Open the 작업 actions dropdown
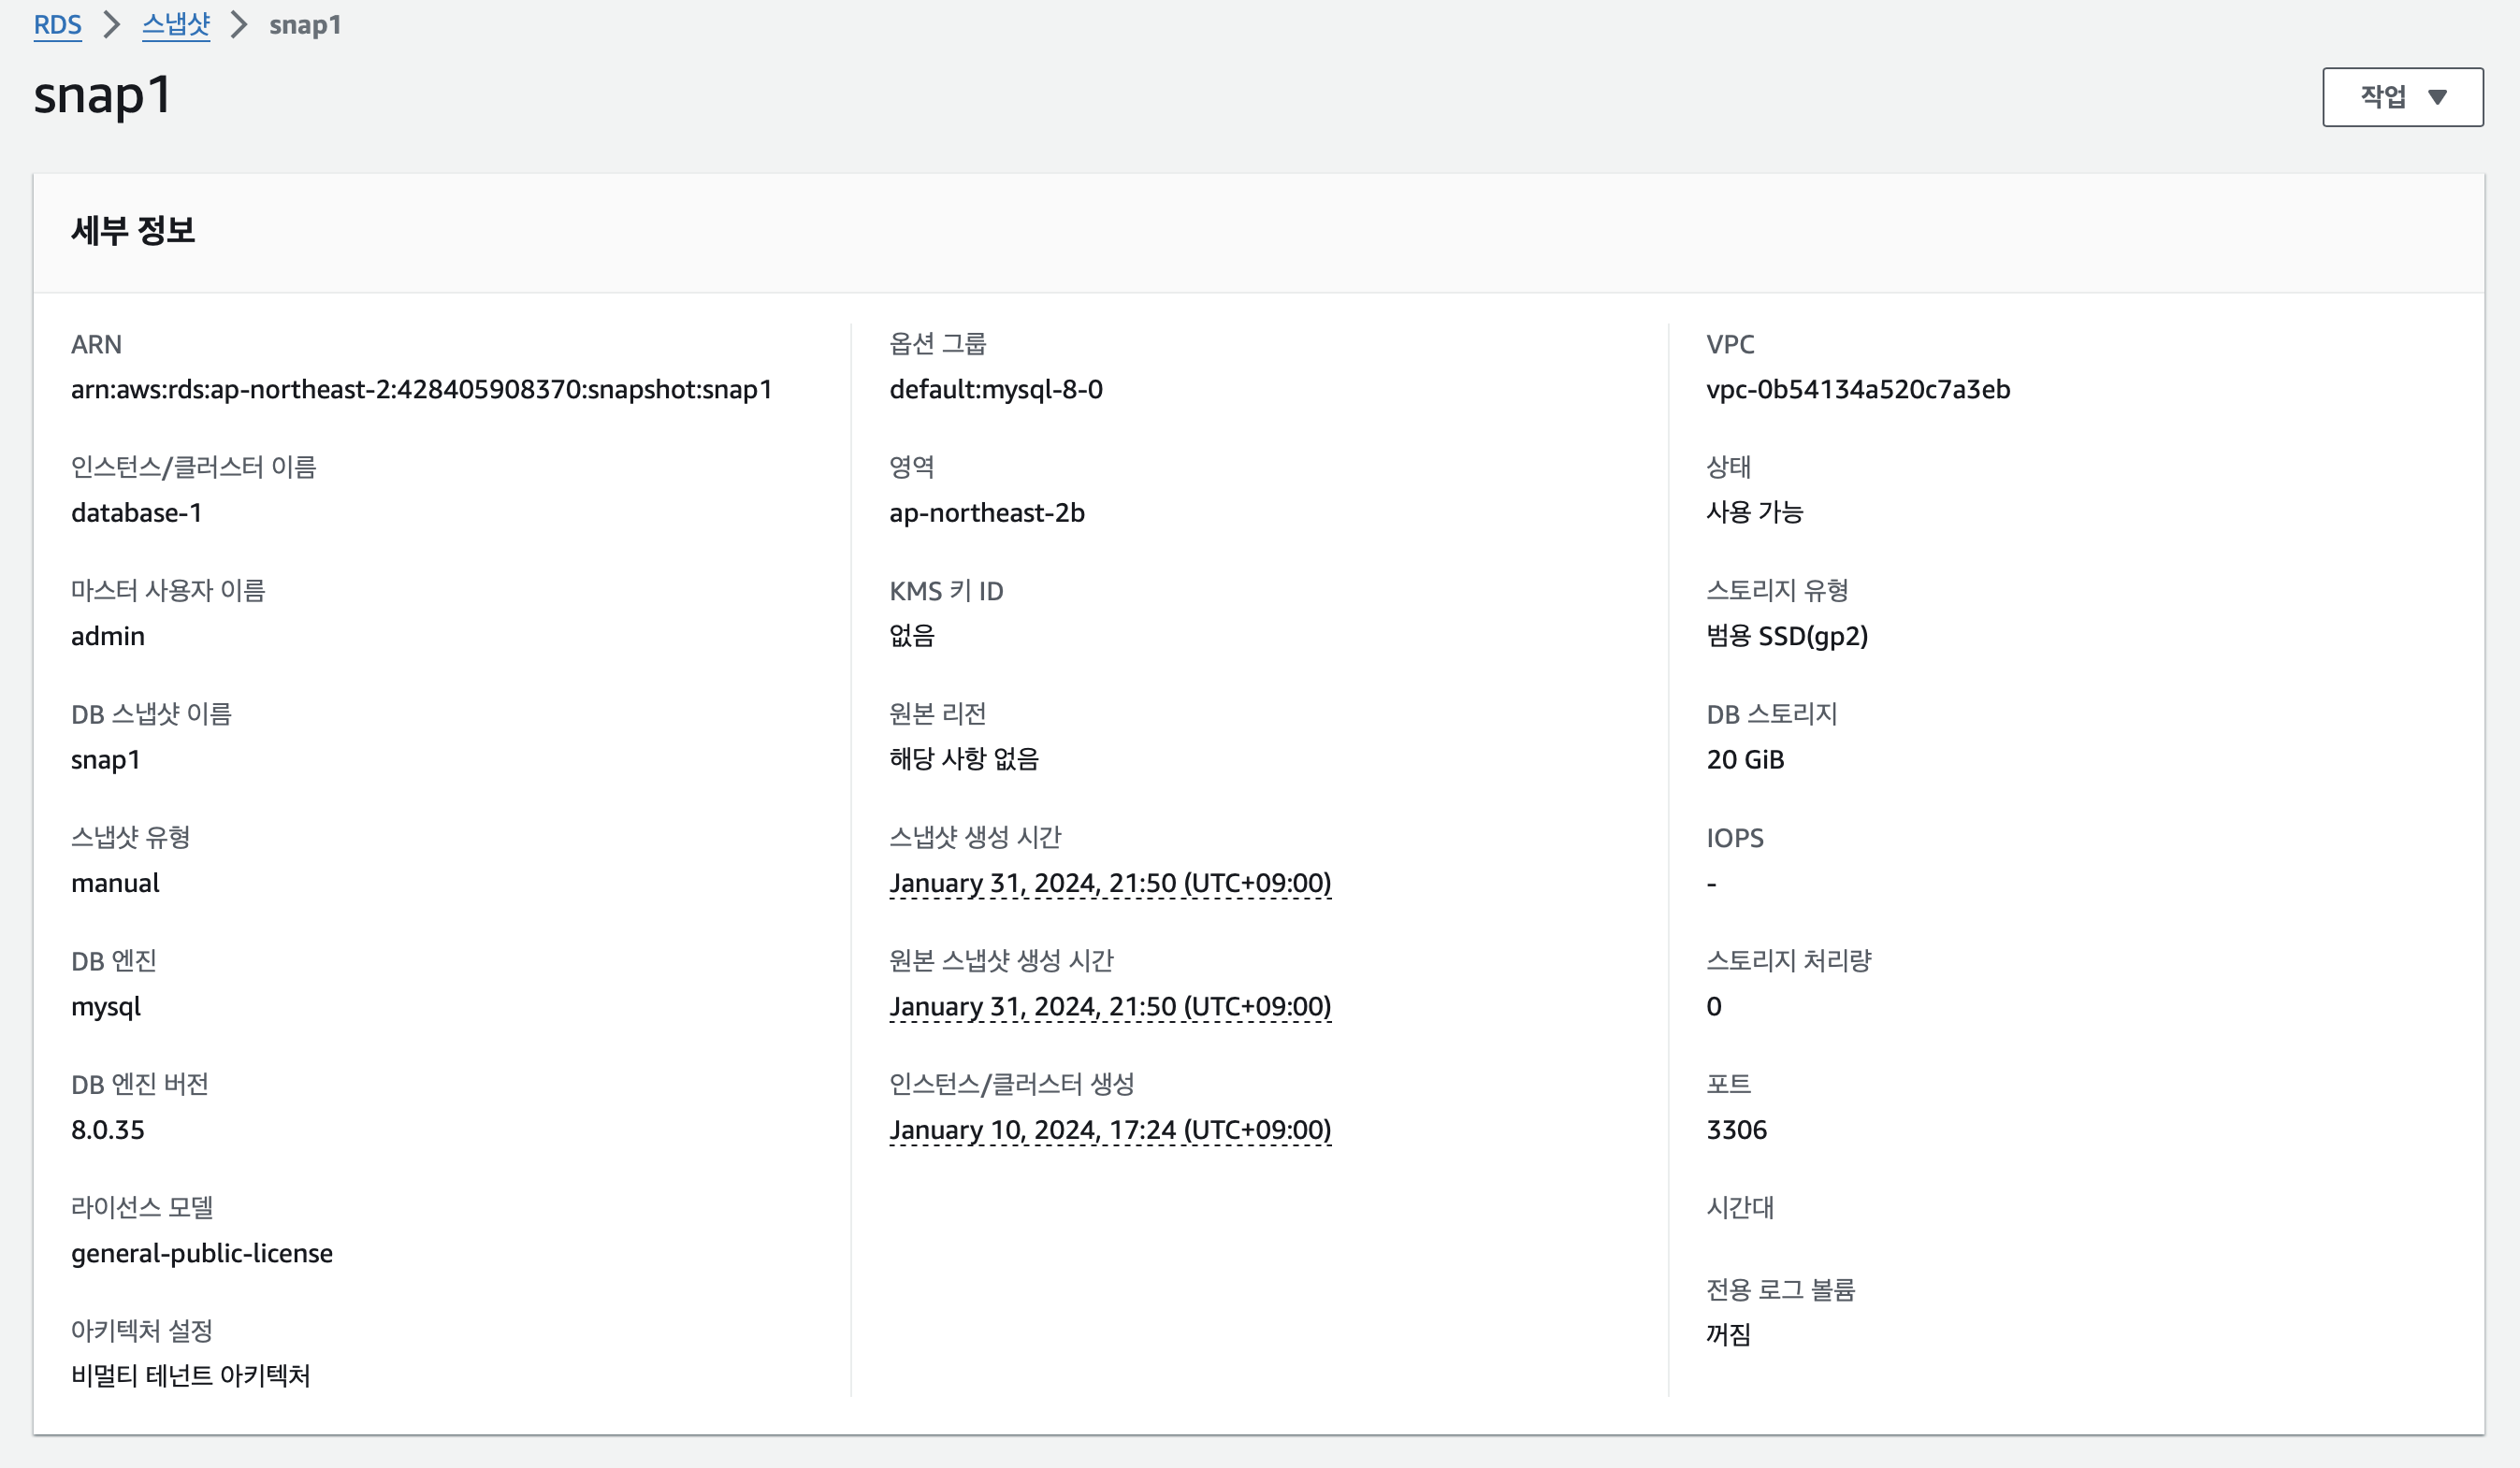Screen dimensions: 2520x1468 point(2401,97)
